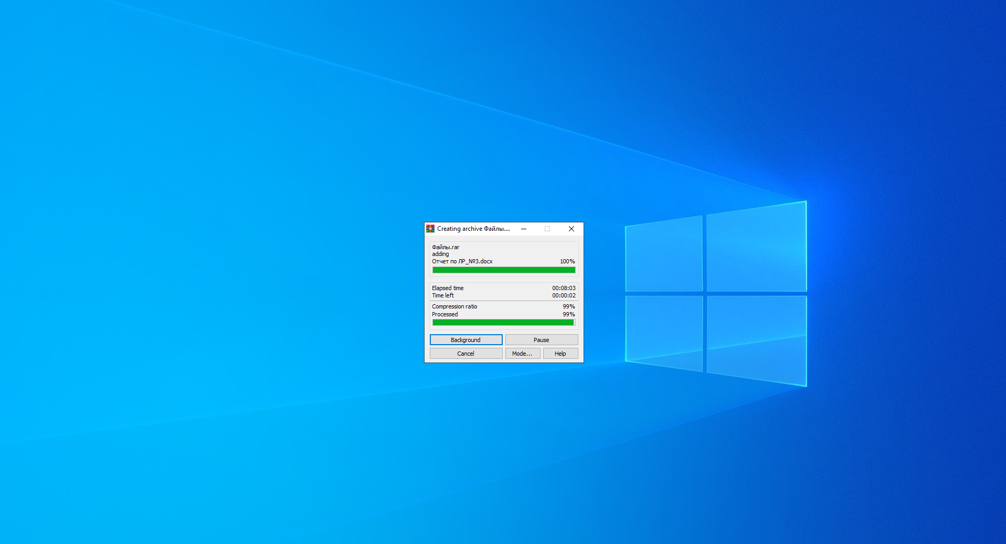Minimize the Creating archive dialog
Image resolution: width=1006 pixels, height=544 pixels.
coord(524,229)
